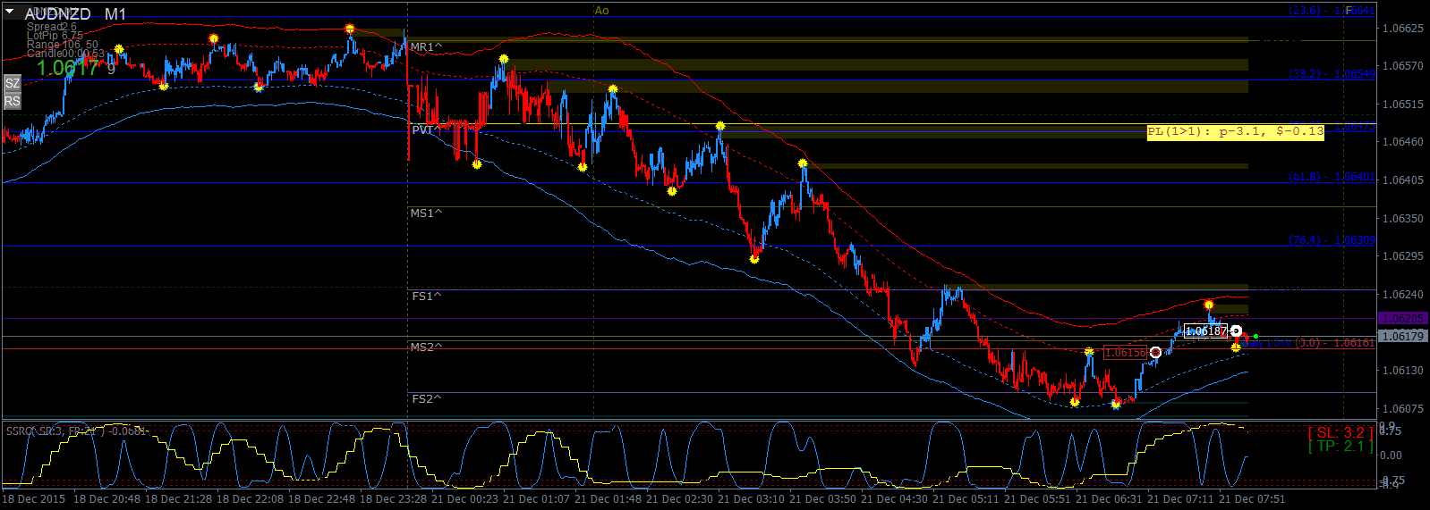1430x510 pixels.
Task: Select the LotPip 6.75 info label
Action: (55, 36)
